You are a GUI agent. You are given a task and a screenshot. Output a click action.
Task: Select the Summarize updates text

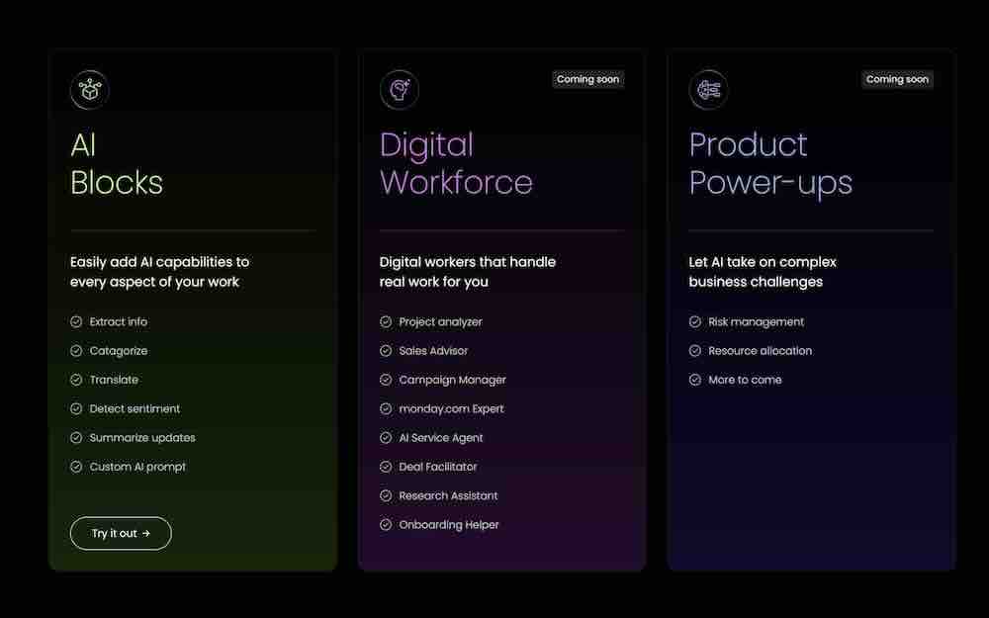tap(142, 438)
